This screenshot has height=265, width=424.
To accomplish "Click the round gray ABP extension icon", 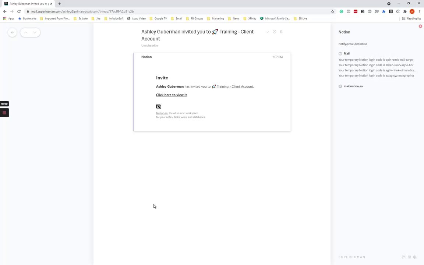I will click(370, 12).
